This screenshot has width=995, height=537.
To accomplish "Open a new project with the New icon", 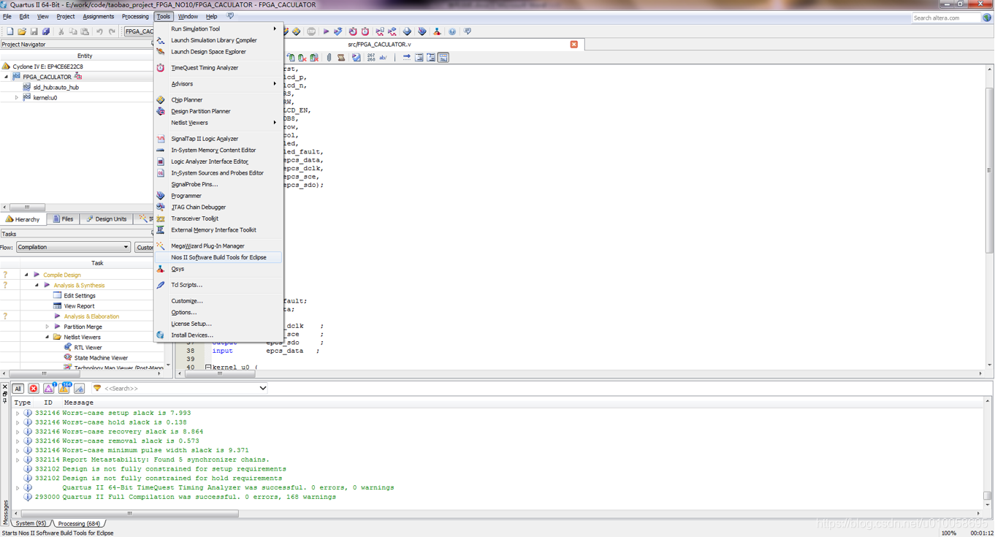I will click(9, 31).
